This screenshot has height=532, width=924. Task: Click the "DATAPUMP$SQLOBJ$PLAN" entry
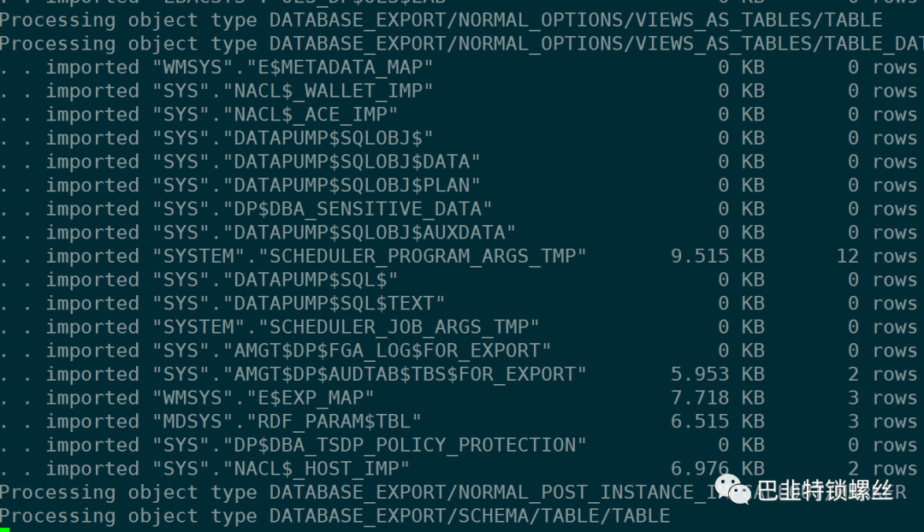click(352, 186)
